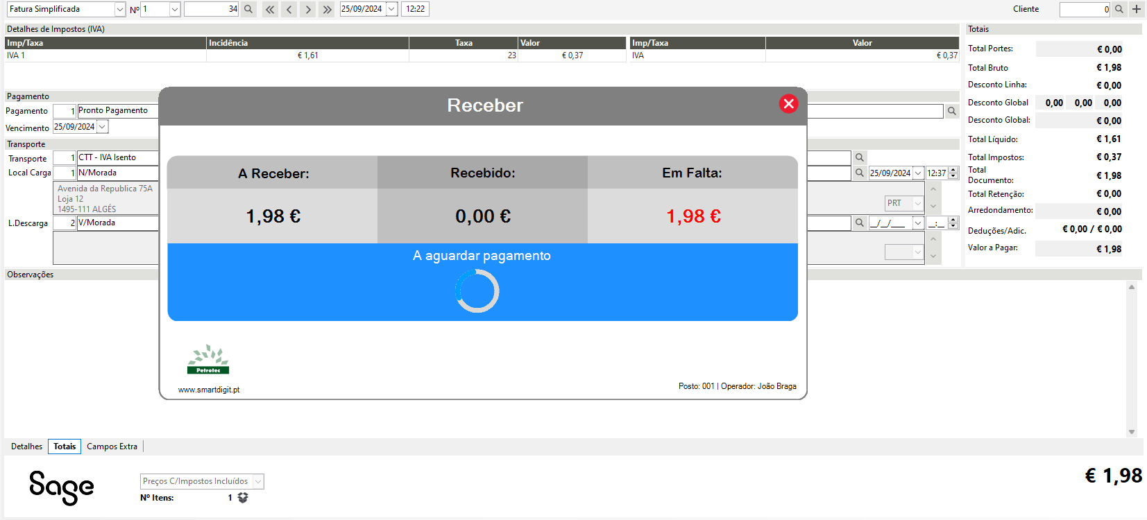Click Taxa column header
This screenshot has height=520, width=1147.
(x=464, y=43)
